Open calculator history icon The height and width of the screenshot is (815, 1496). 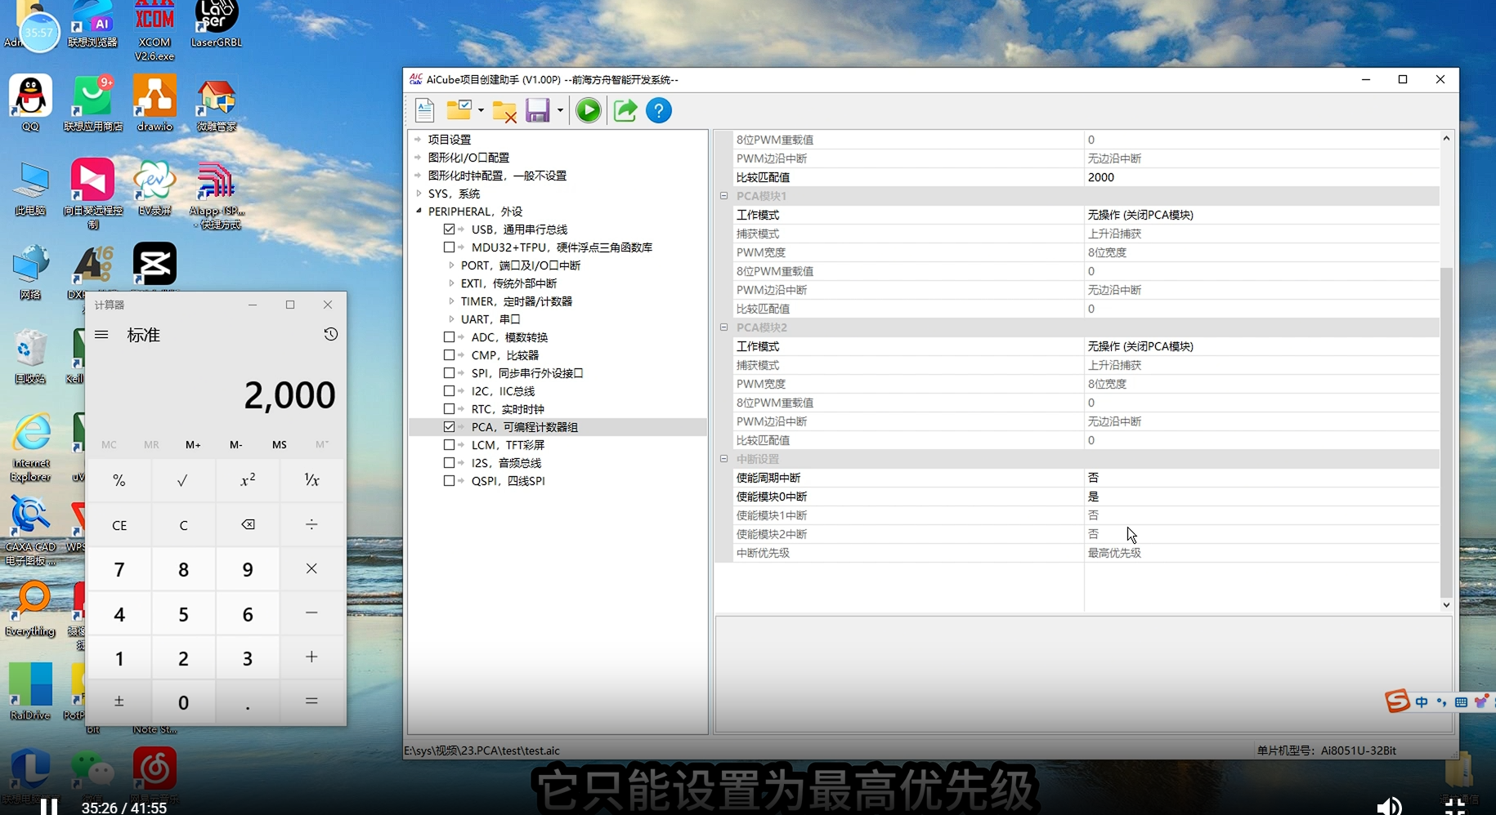pos(330,334)
